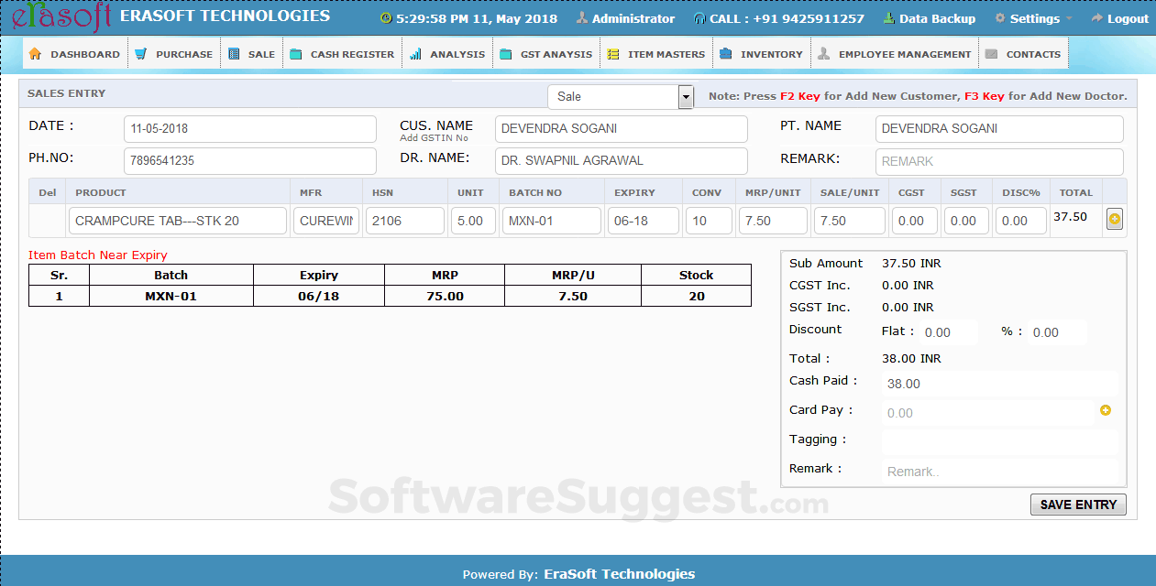Click the GST Anaysis folder icon
Viewport: 1156px width, 586px height.
tap(505, 54)
